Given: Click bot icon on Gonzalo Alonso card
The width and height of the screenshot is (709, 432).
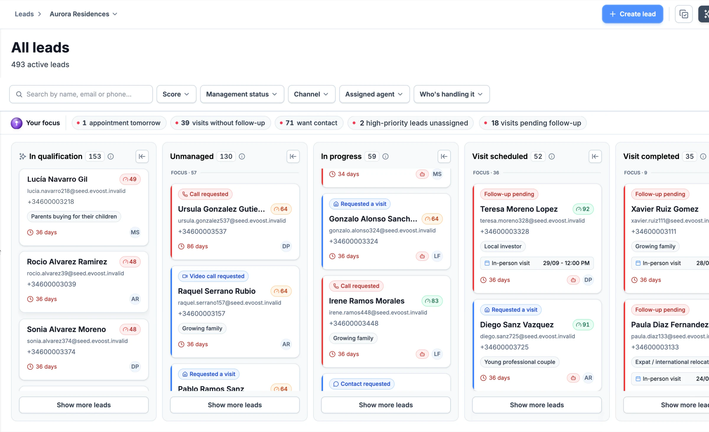Looking at the screenshot, I should (x=422, y=256).
